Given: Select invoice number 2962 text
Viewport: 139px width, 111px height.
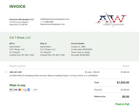Looking at the screenshot, I should 78,47.
